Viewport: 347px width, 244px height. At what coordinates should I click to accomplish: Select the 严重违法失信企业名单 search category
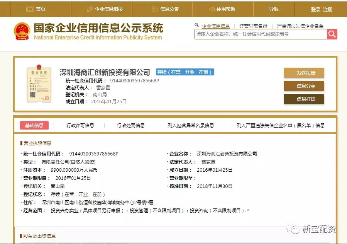click(300, 26)
